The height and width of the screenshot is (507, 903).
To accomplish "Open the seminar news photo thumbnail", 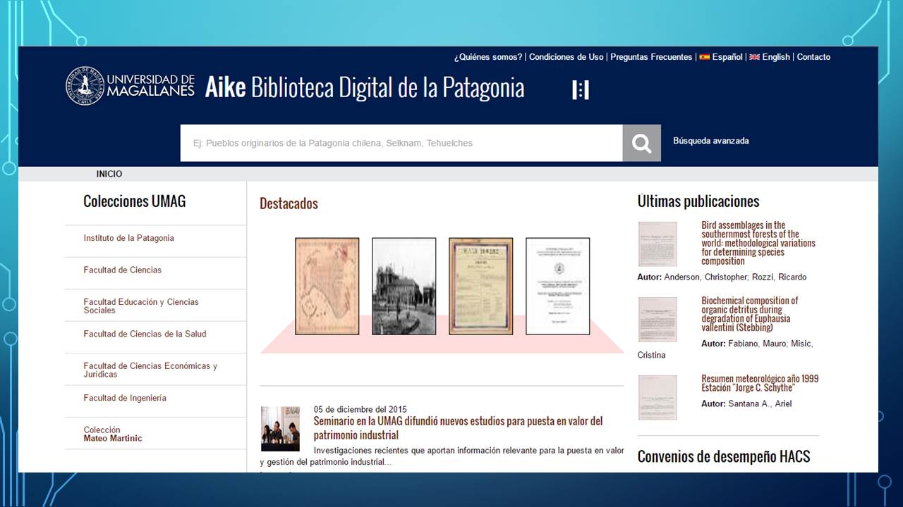I will (x=280, y=429).
